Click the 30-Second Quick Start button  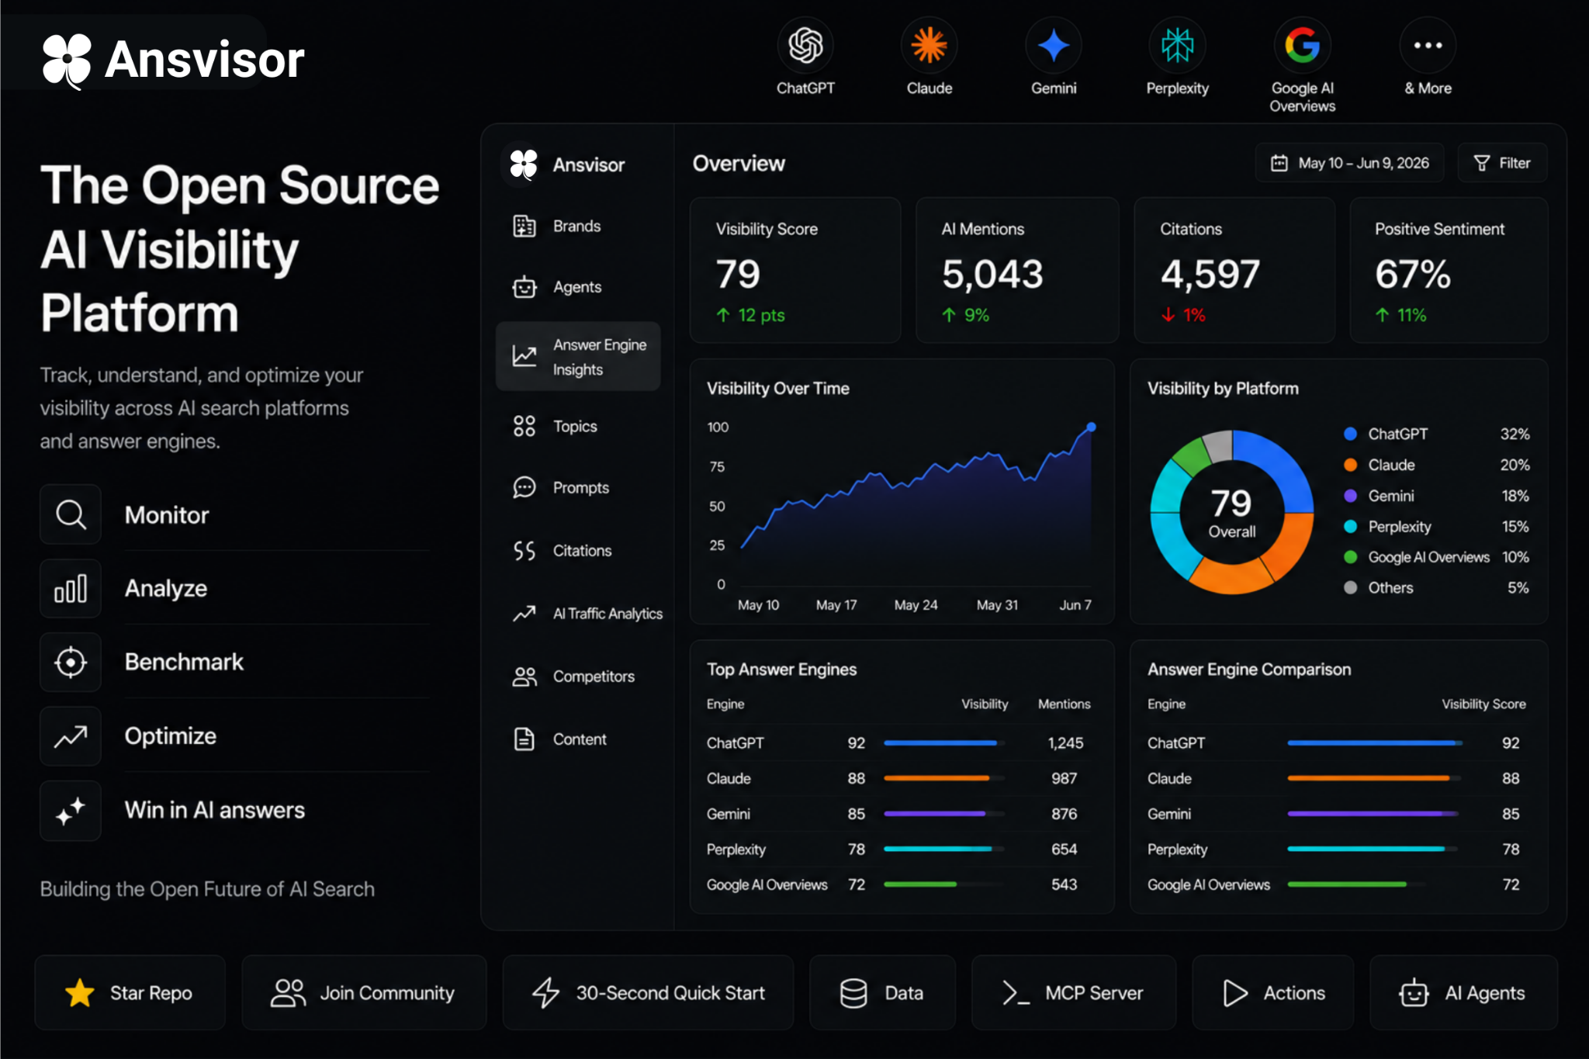pyautogui.click(x=648, y=992)
